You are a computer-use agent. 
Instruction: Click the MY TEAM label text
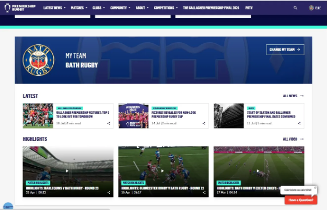[x=76, y=56]
